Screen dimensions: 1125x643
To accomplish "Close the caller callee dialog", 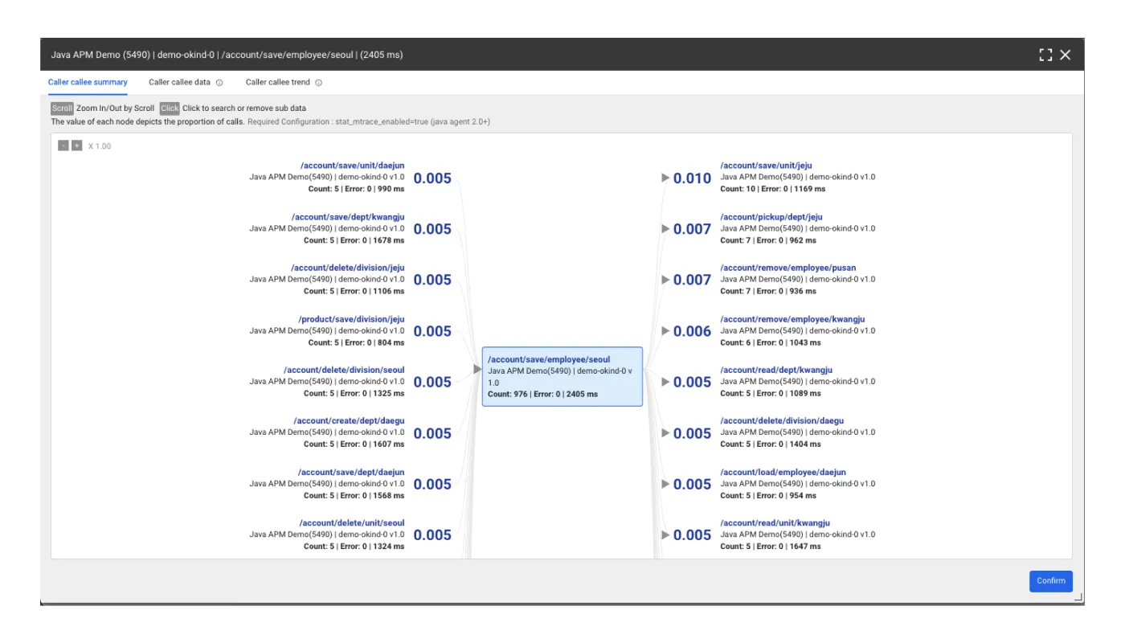I will tap(1066, 55).
